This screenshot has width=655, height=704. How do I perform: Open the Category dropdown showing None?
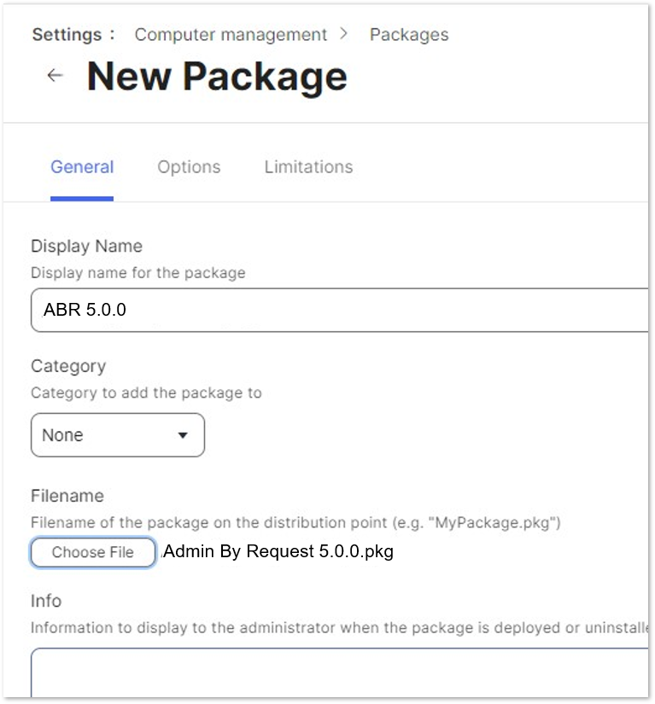point(118,435)
